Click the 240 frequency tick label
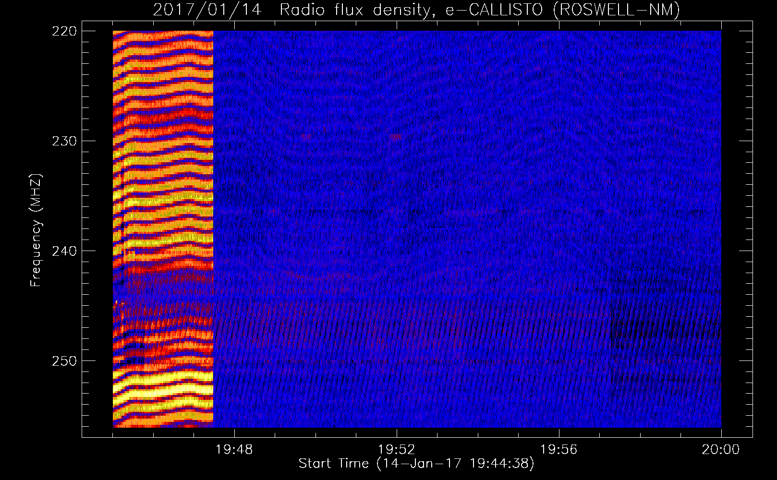Screen dimensions: 777x480 point(64,251)
